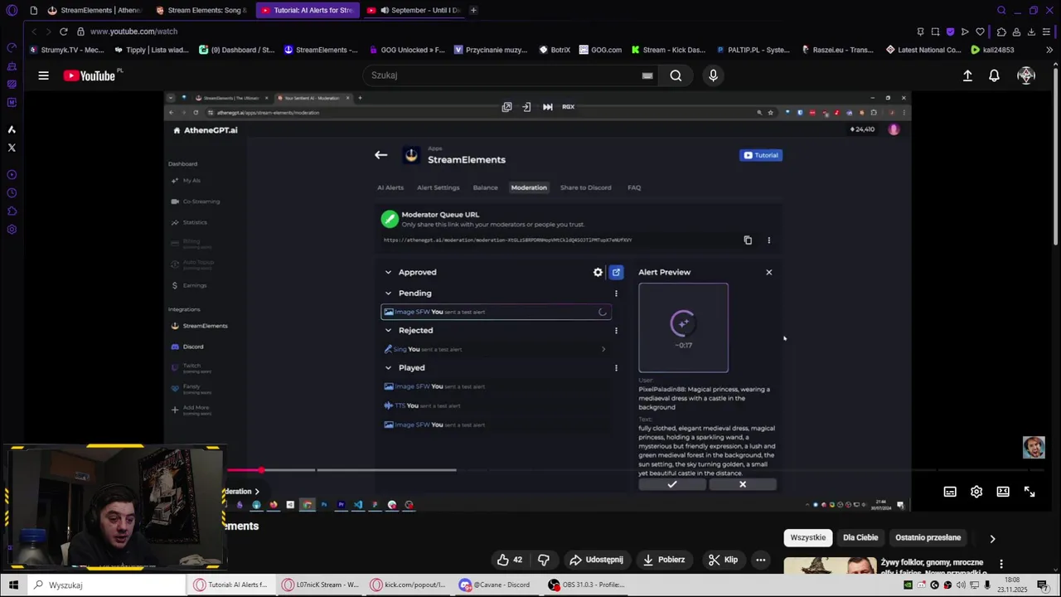Open the on-screen keyboard in search box
The height and width of the screenshot is (597, 1061).
(x=647, y=75)
